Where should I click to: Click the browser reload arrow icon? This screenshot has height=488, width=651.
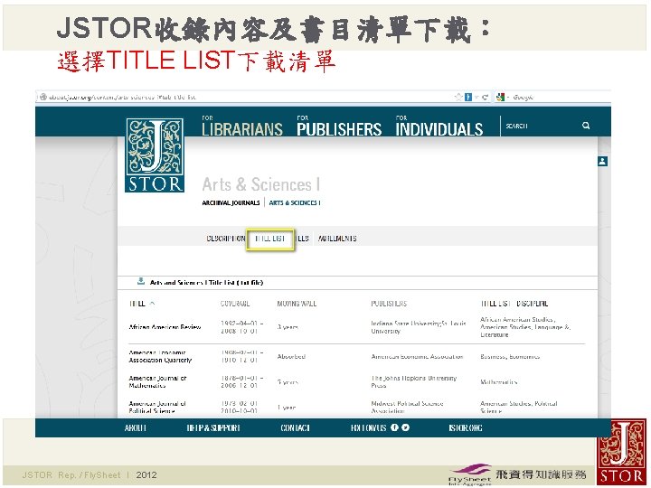point(485,97)
